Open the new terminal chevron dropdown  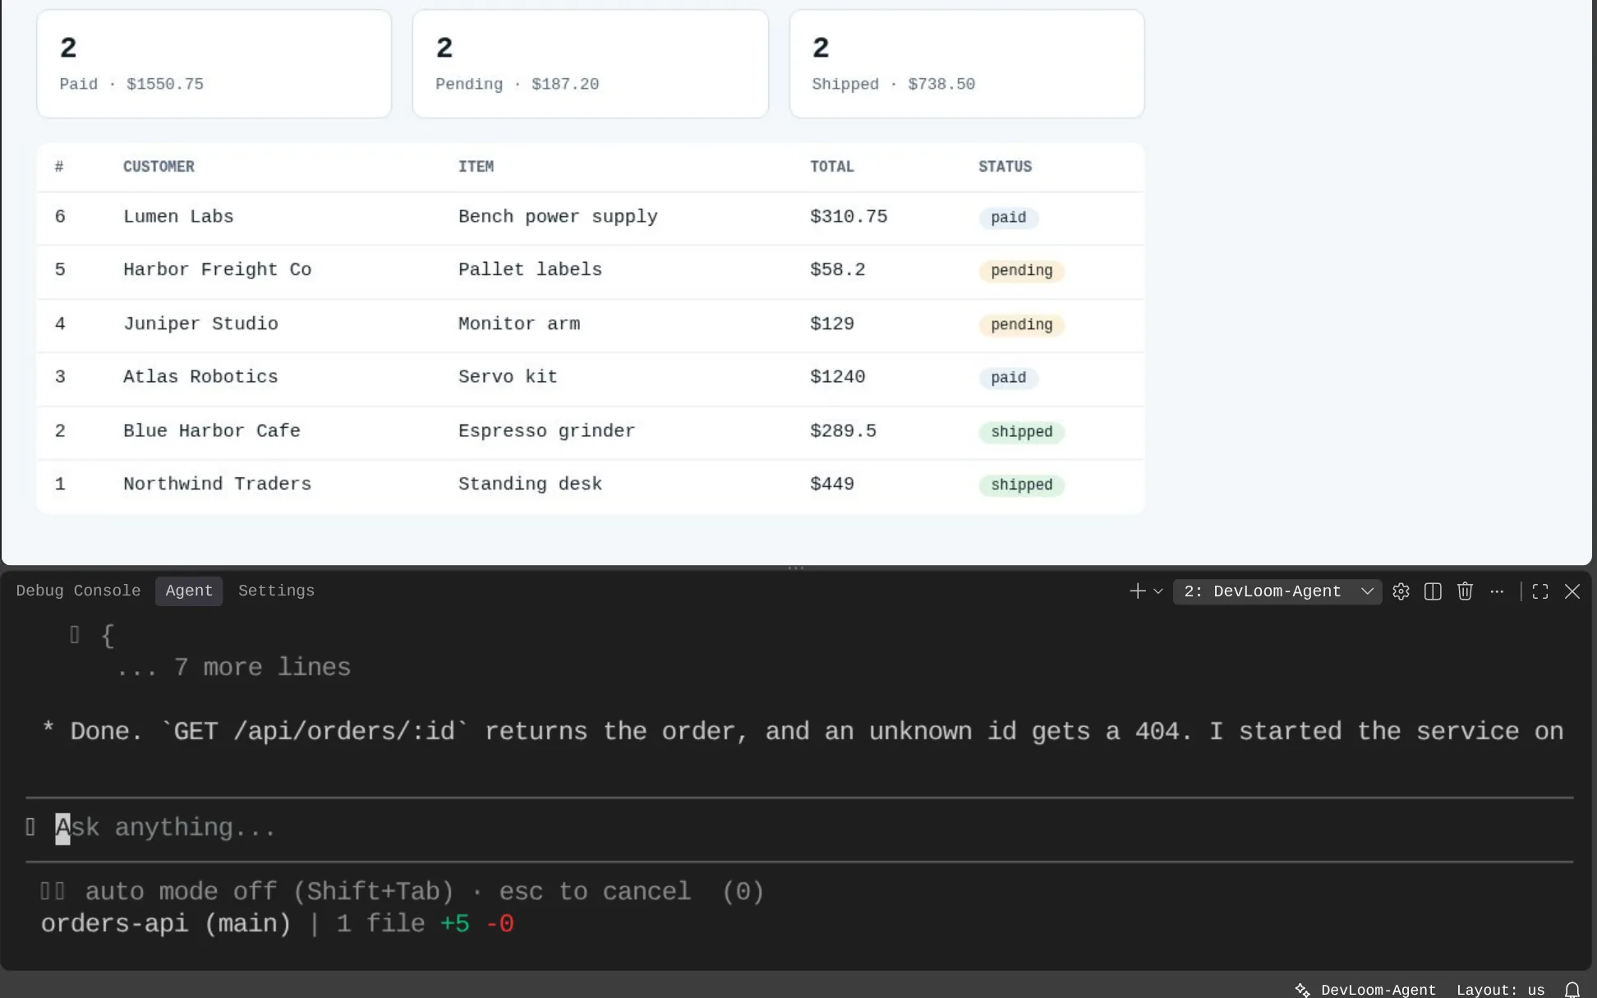(x=1158, y=591)
